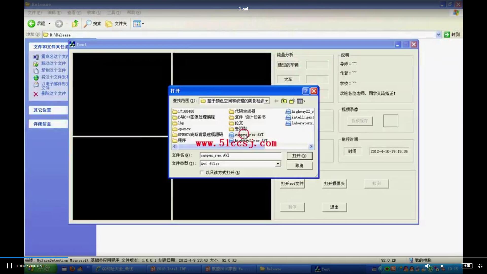This screenshot has height=274, width=487.
Task: Click 移动这个文件 move task link
Action: [x=54, y=63]
